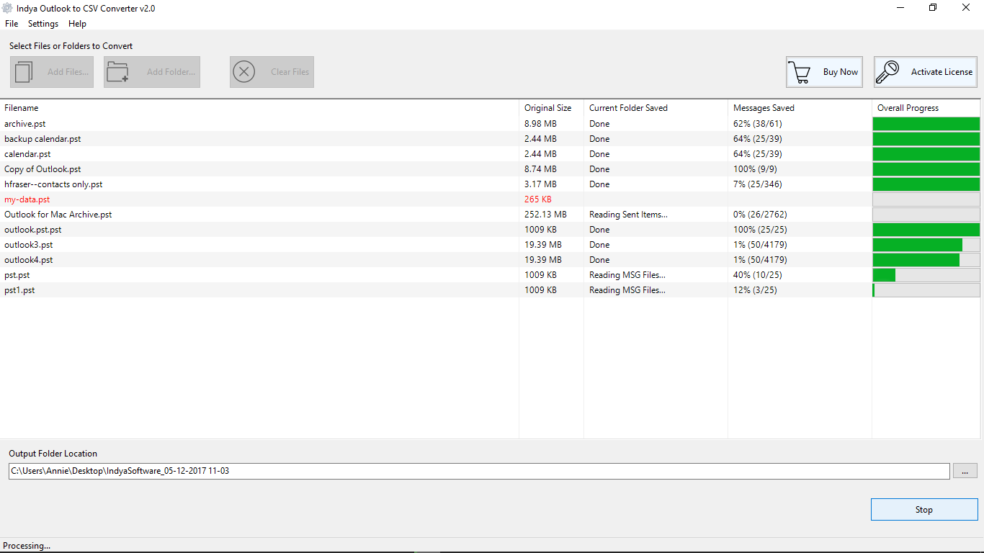Click the 7% (25/346) messages cell

[x=757, y=184]
